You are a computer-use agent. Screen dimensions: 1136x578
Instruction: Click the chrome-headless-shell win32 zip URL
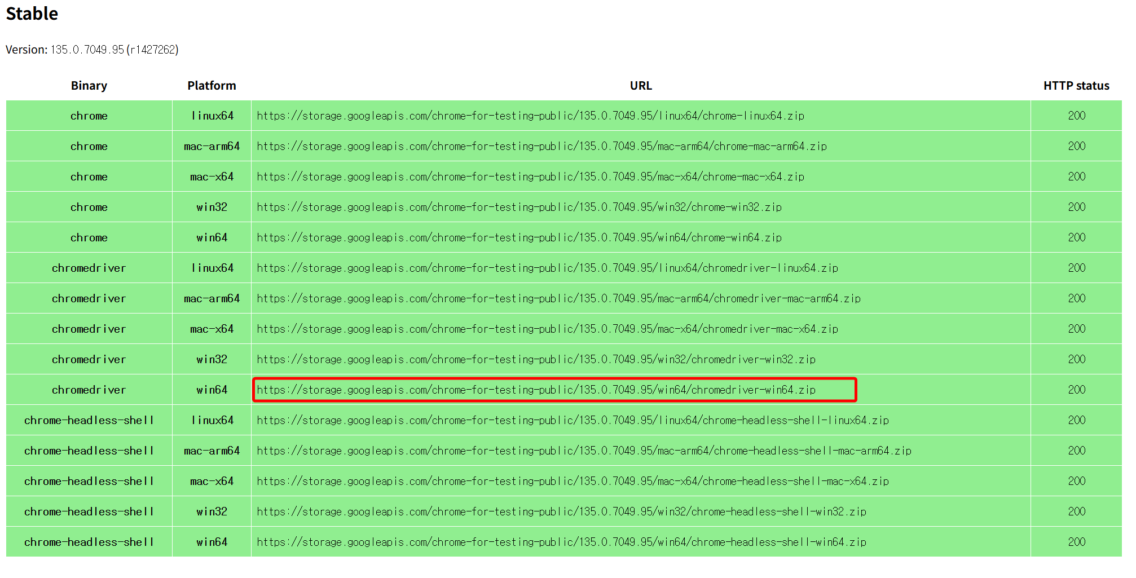(x=561, y=511)
